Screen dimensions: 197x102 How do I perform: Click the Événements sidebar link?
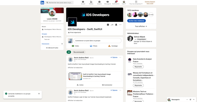click(x=45, y=44)
